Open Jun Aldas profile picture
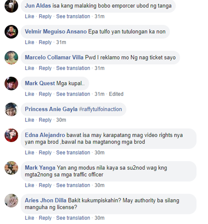The image size is (208, 224). pos(11,6)
